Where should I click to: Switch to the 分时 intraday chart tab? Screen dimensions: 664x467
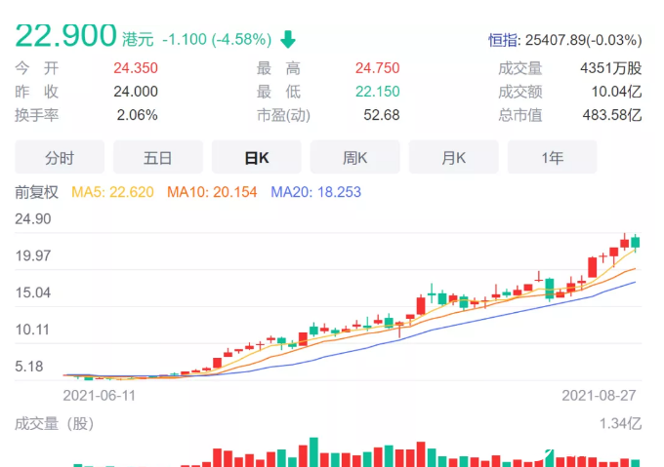60,157
